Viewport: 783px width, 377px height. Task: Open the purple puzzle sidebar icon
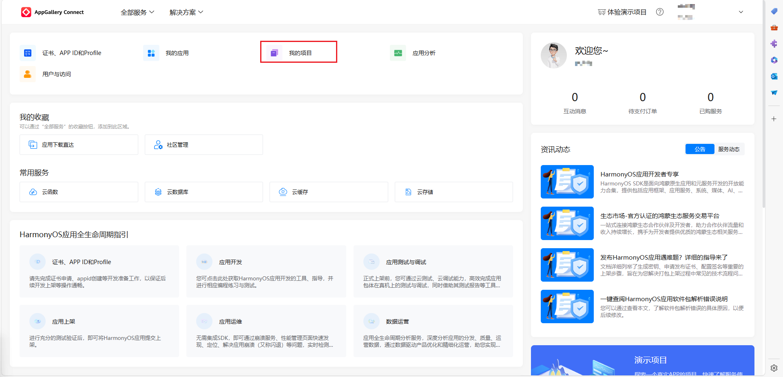(774, 44)
